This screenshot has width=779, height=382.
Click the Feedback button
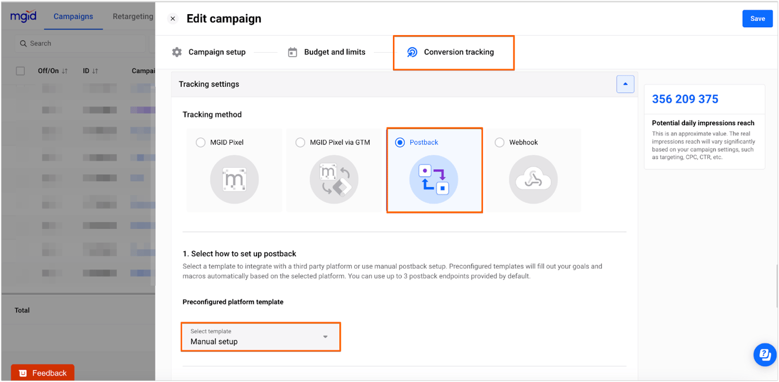tap(42, 372)
